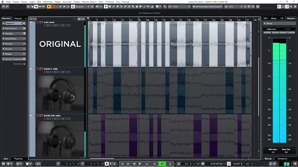Open transport bar setup gear
The height and width of the screenshot is (167, 298).
click(295, 164)
